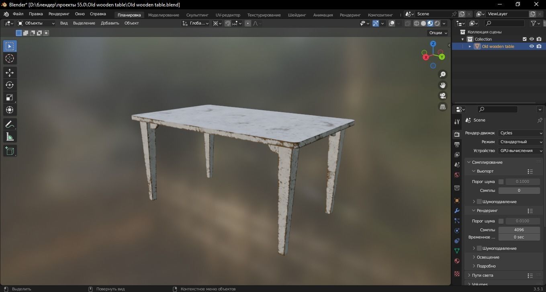Select the Select Box tool
This screenshot has height=292, width=546.
[10, 46]
